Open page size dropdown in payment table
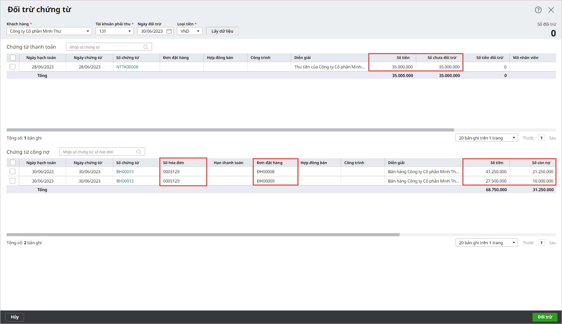Image resolution: width=562 pixels, height=324 pixels. (x=486, y=138)
